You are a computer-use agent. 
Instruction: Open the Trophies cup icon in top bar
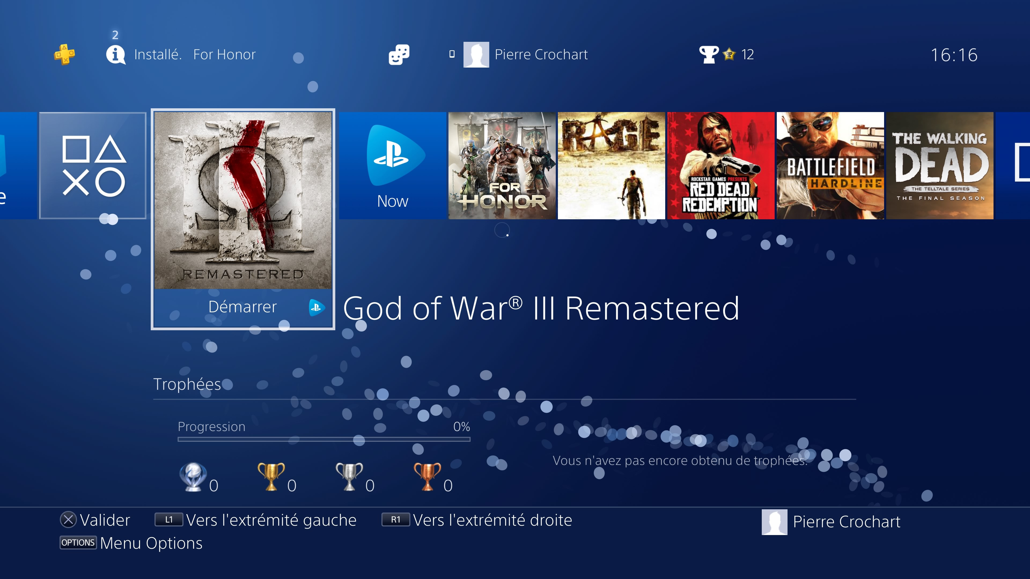click(x=708, y=54)
